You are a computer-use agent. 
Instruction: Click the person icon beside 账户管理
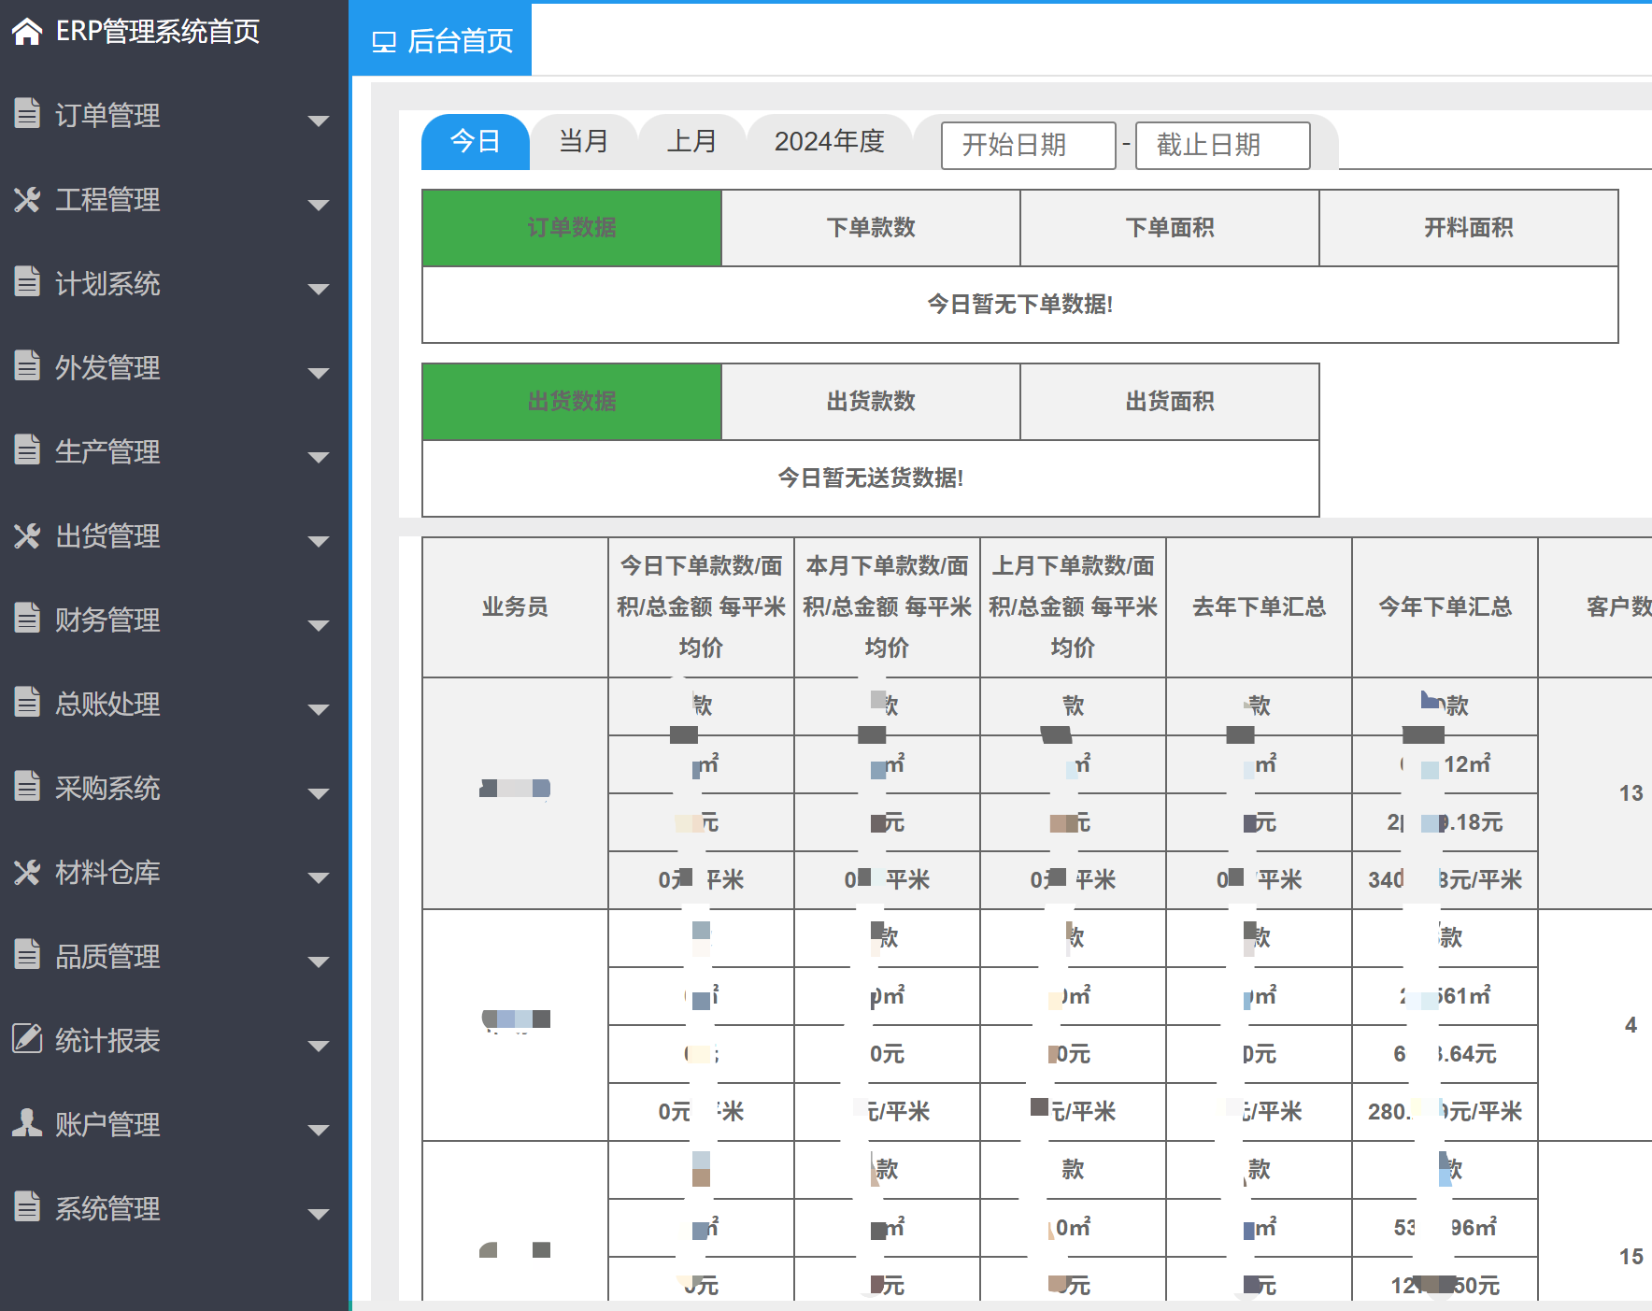(27, 1124)
